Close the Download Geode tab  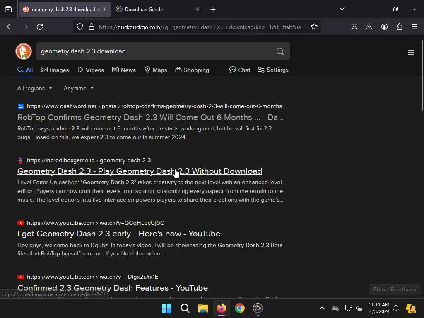click(x=198, y=9)
